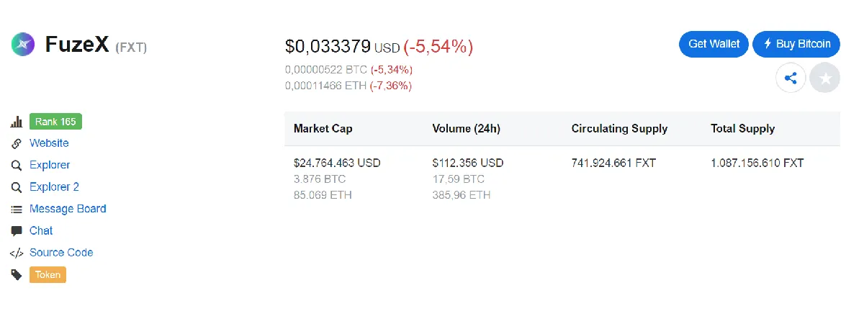Click the rank bar chart icon

pos(17,122)
